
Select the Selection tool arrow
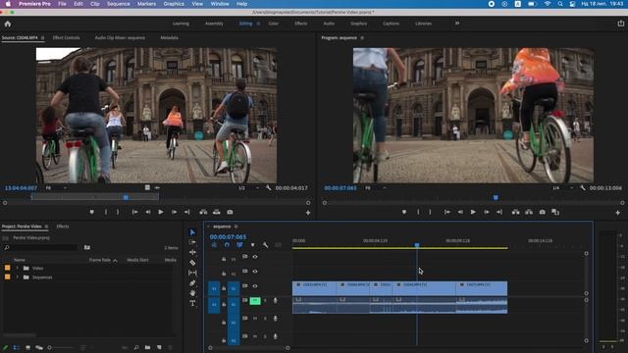[192, 232]
